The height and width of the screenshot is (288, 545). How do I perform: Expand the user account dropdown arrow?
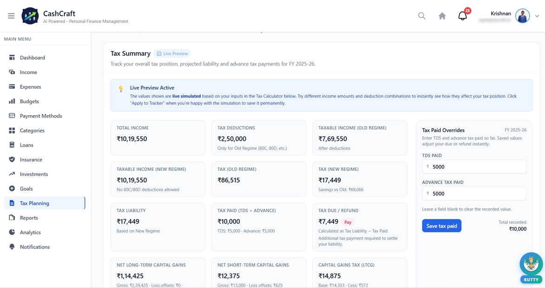pyautogui.click(x=537, y=16)
